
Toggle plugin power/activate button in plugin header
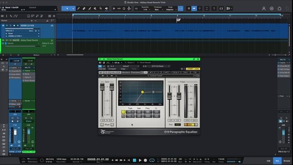pos(100,66)
